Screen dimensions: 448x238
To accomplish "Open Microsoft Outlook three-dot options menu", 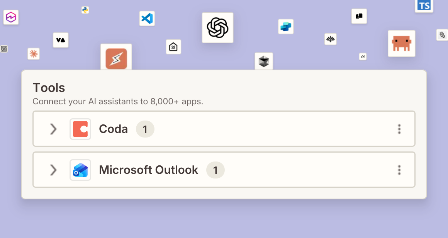I will tap(399, 170).
